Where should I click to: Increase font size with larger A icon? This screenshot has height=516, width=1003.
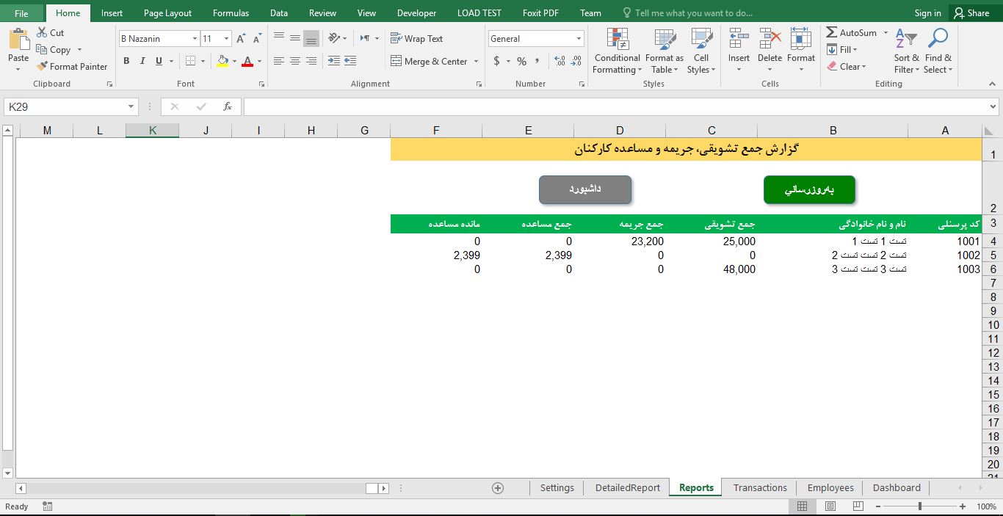click(x=241, y=39)
